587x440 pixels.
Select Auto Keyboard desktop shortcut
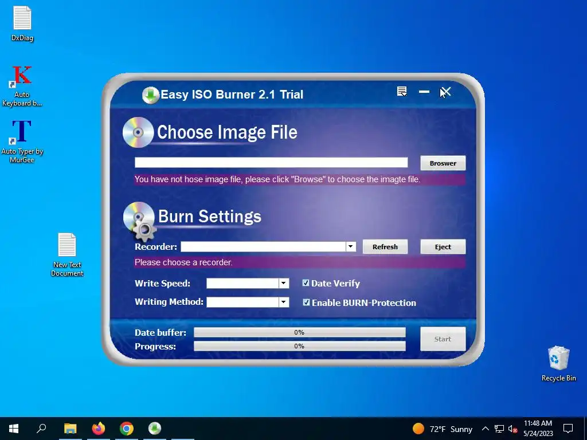coord(22,86)
